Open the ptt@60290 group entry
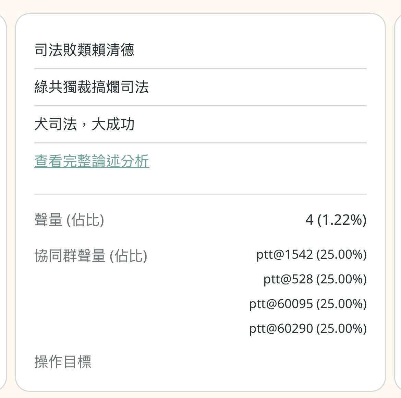This screenshot has width=401, height=398. 308,329
